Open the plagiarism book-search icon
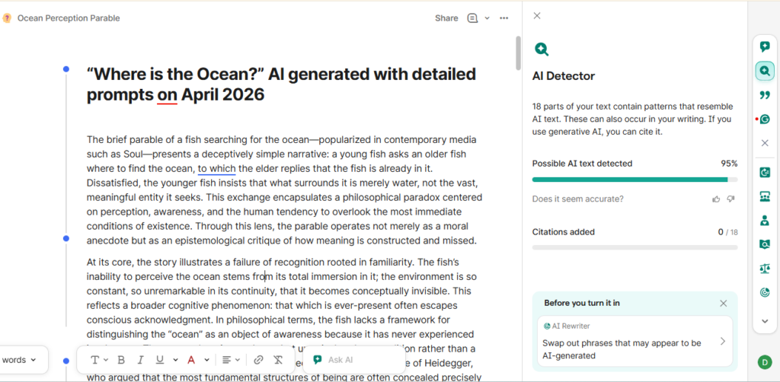780x382 pixels. pos(765,244)
